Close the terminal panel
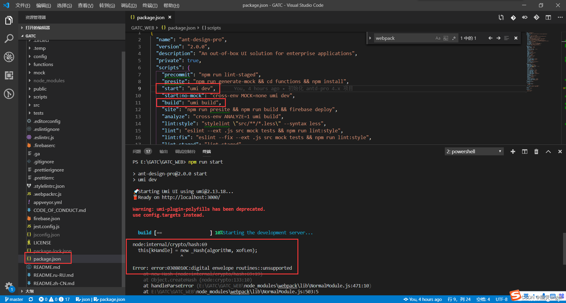The height and width of the screenshot is (303, 566). click(560, 151)
